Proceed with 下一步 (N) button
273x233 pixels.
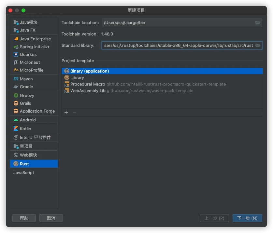coord(247,218)
